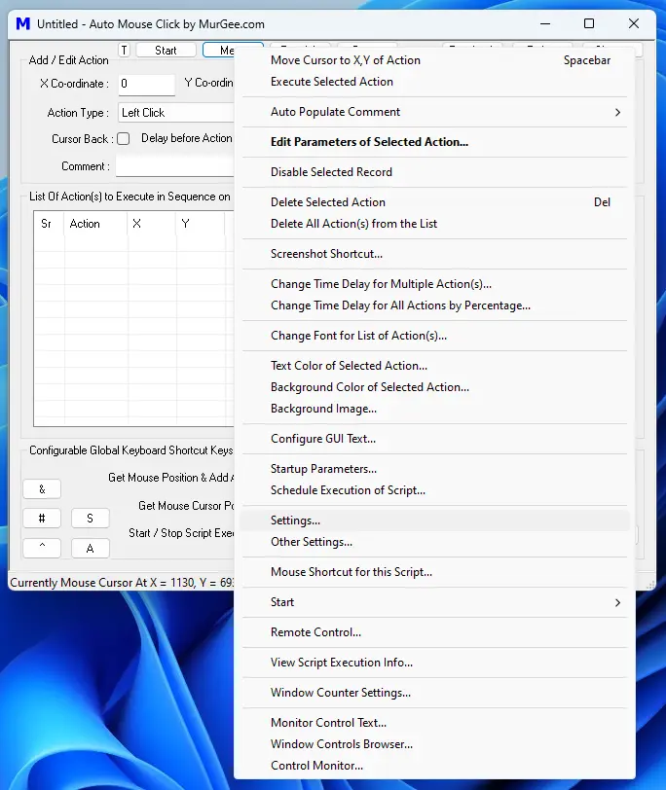Click the Action column header
The width and height of the screenshot is (666, 790).
coord(95,224)
